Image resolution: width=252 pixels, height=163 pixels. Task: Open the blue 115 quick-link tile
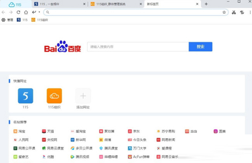click(25, 96)
